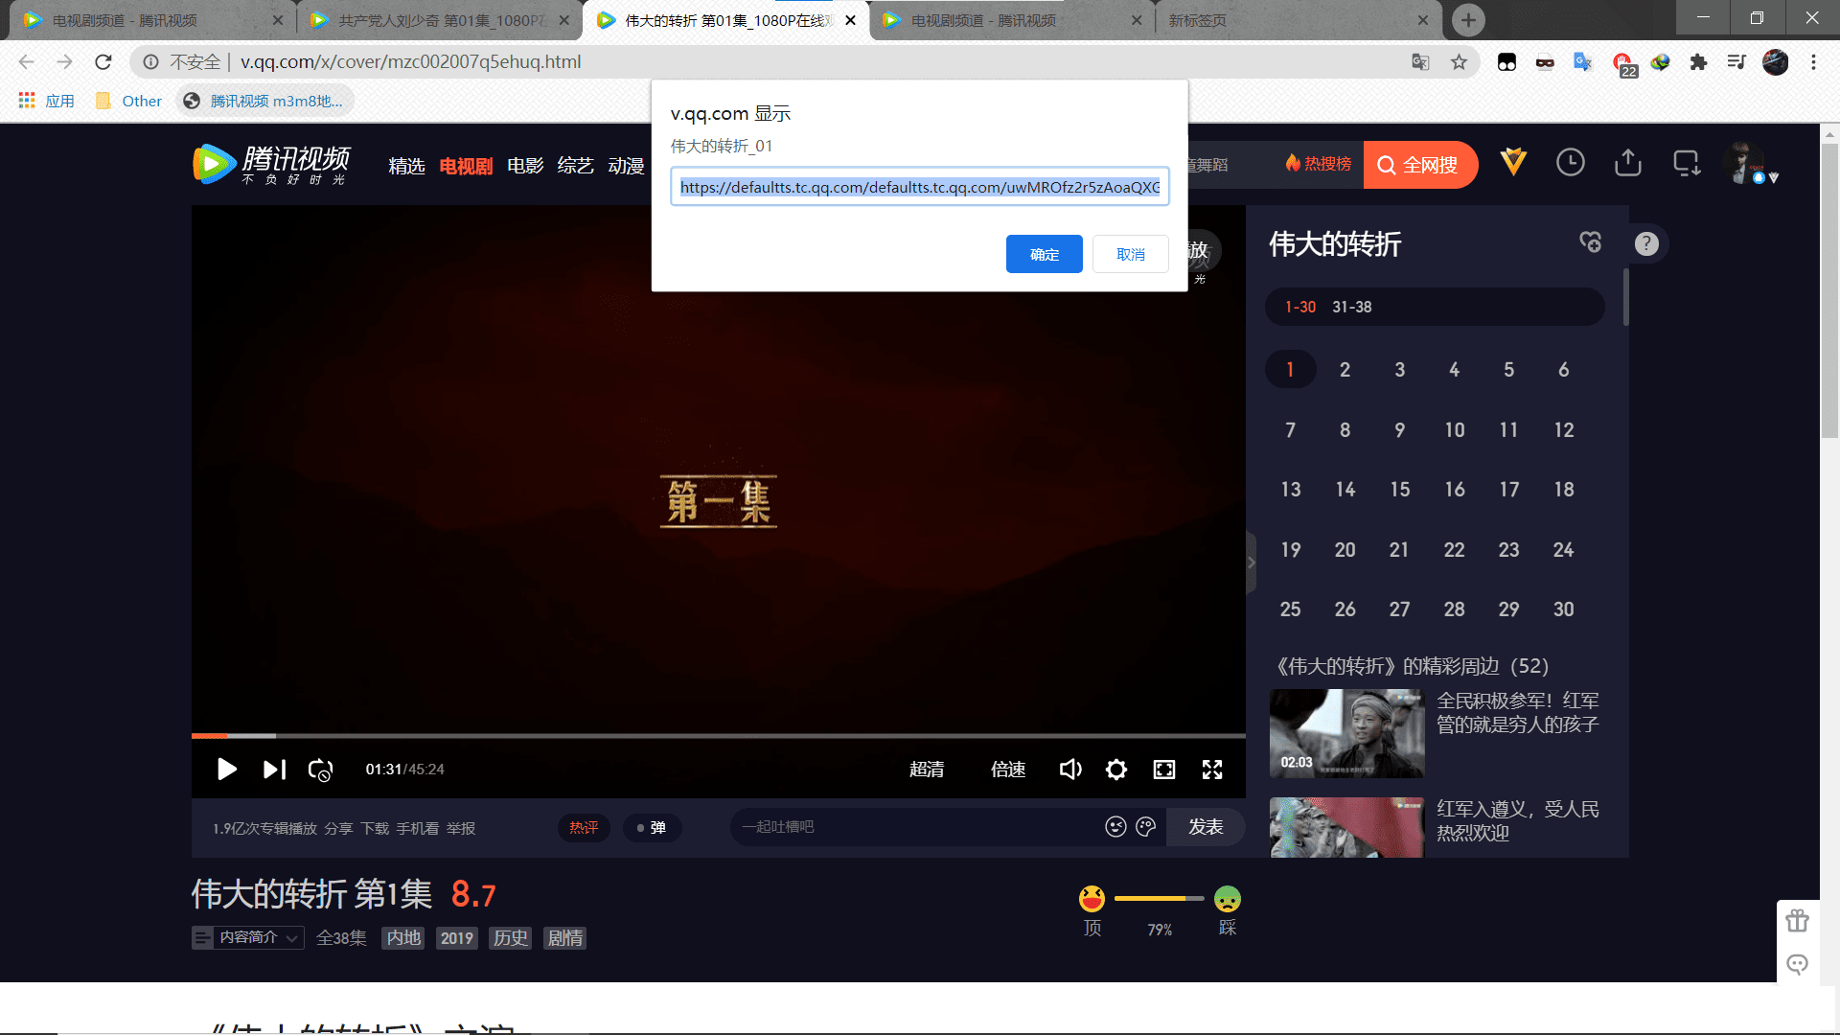Click translate page icon in address bar

point(1420,62)
